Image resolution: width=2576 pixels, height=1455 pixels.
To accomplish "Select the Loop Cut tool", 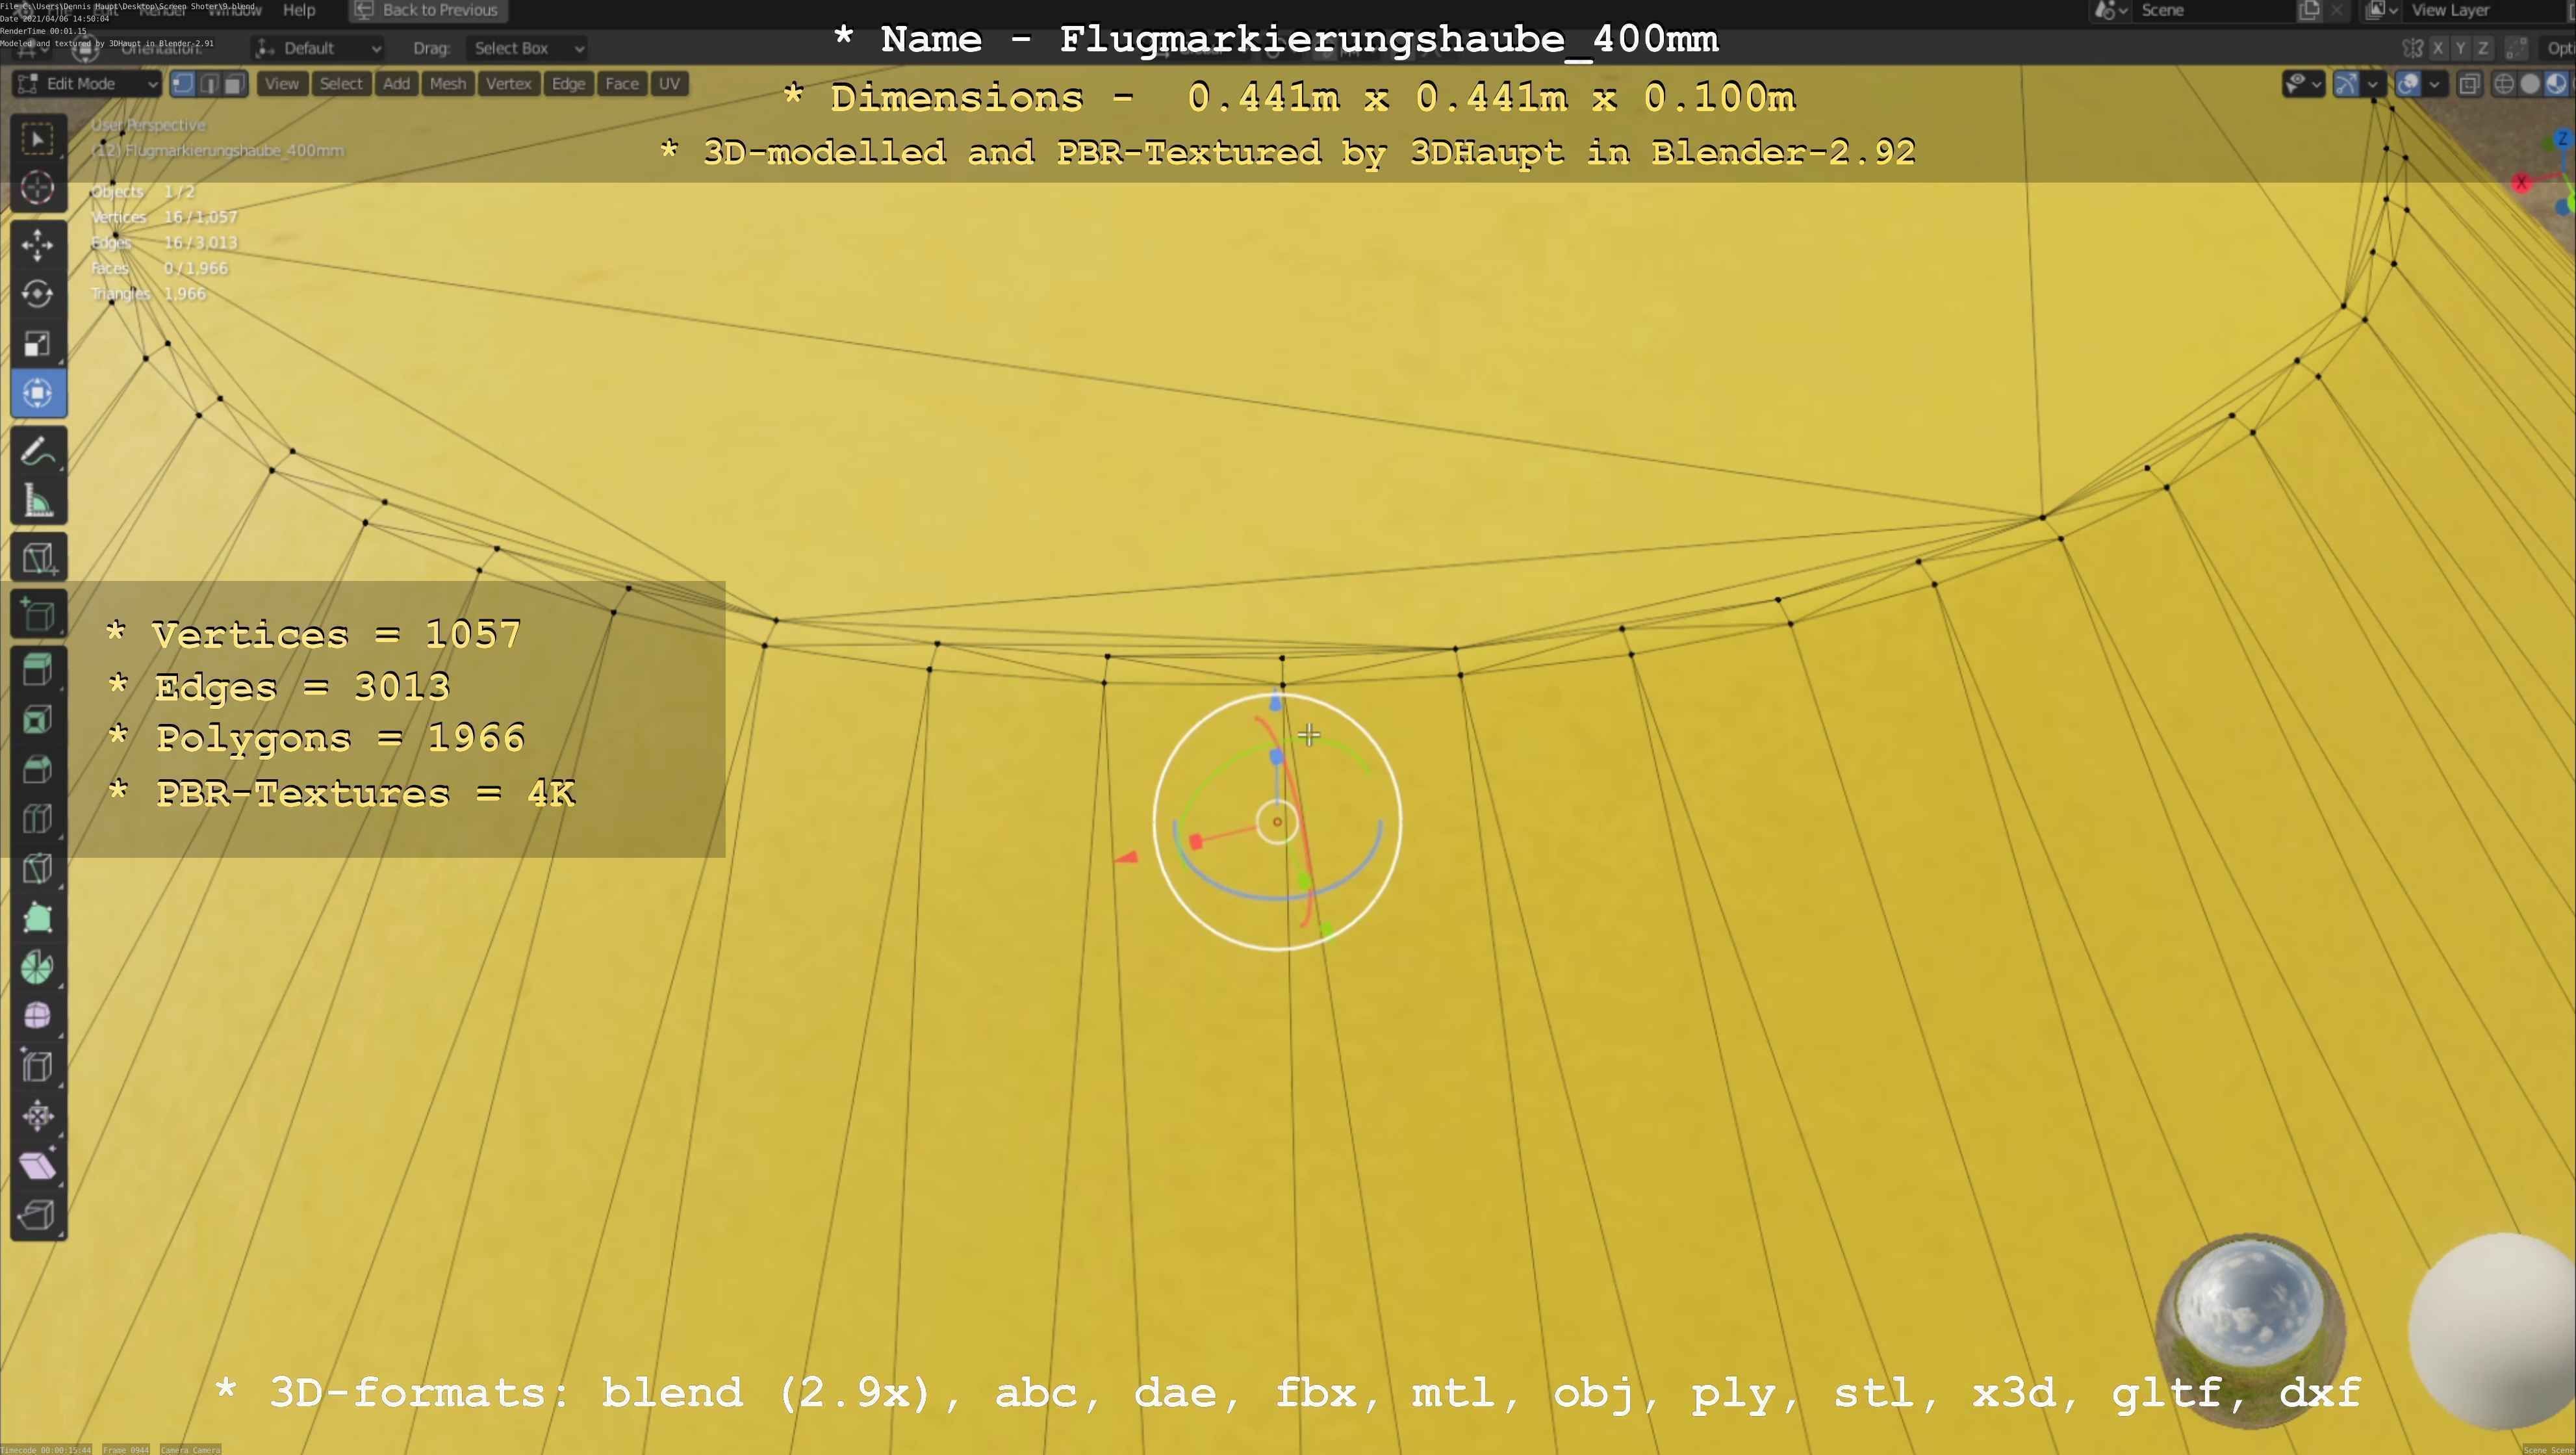I will pyautogui.click(x=38, y=819).
